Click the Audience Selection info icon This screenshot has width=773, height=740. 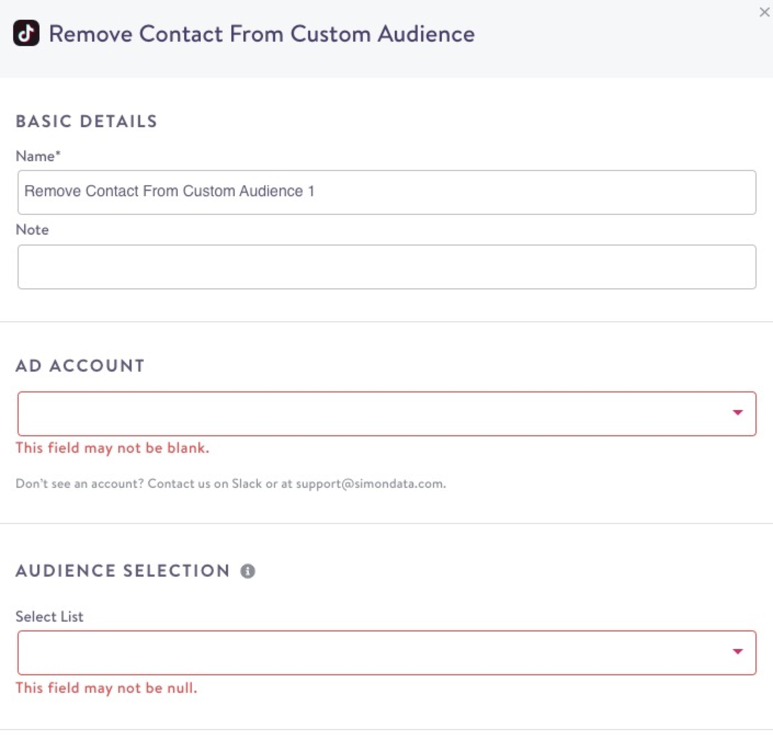click(248, 571)
